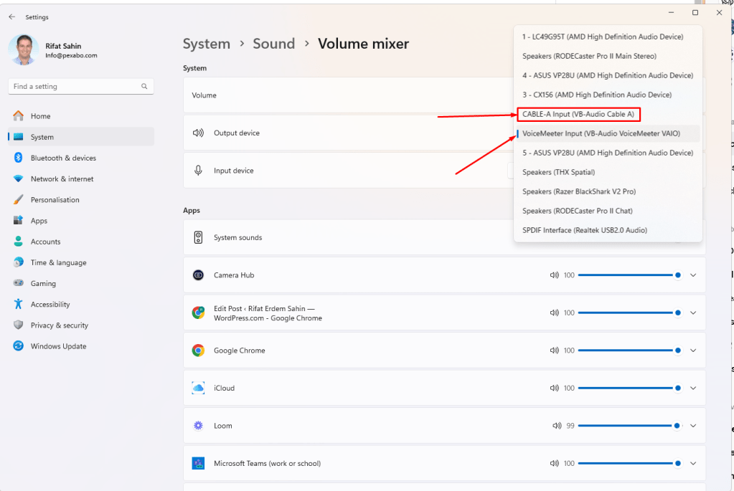The image size is (734, 491).
Task: Click the Accounts sidebar icon
Action: (x=18, y=242)
